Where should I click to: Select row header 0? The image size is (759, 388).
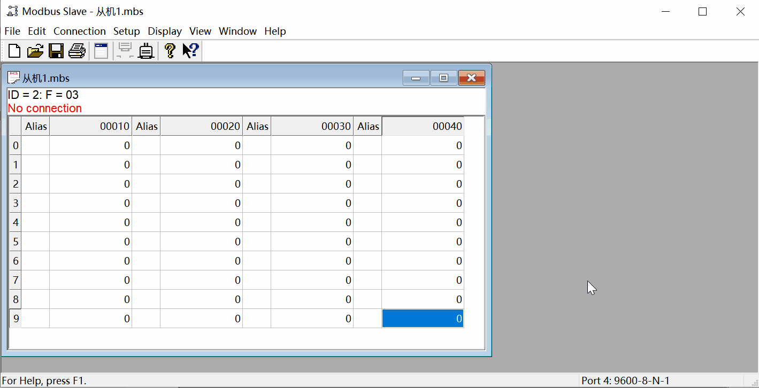click(16, 145)
